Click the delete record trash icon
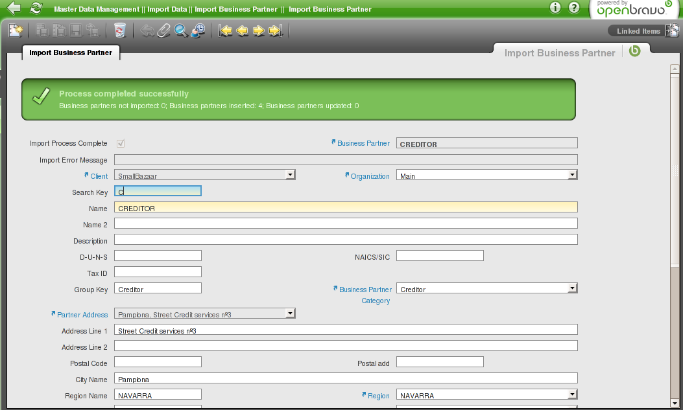Screen dimensions: 683x410 click(120, 30)
